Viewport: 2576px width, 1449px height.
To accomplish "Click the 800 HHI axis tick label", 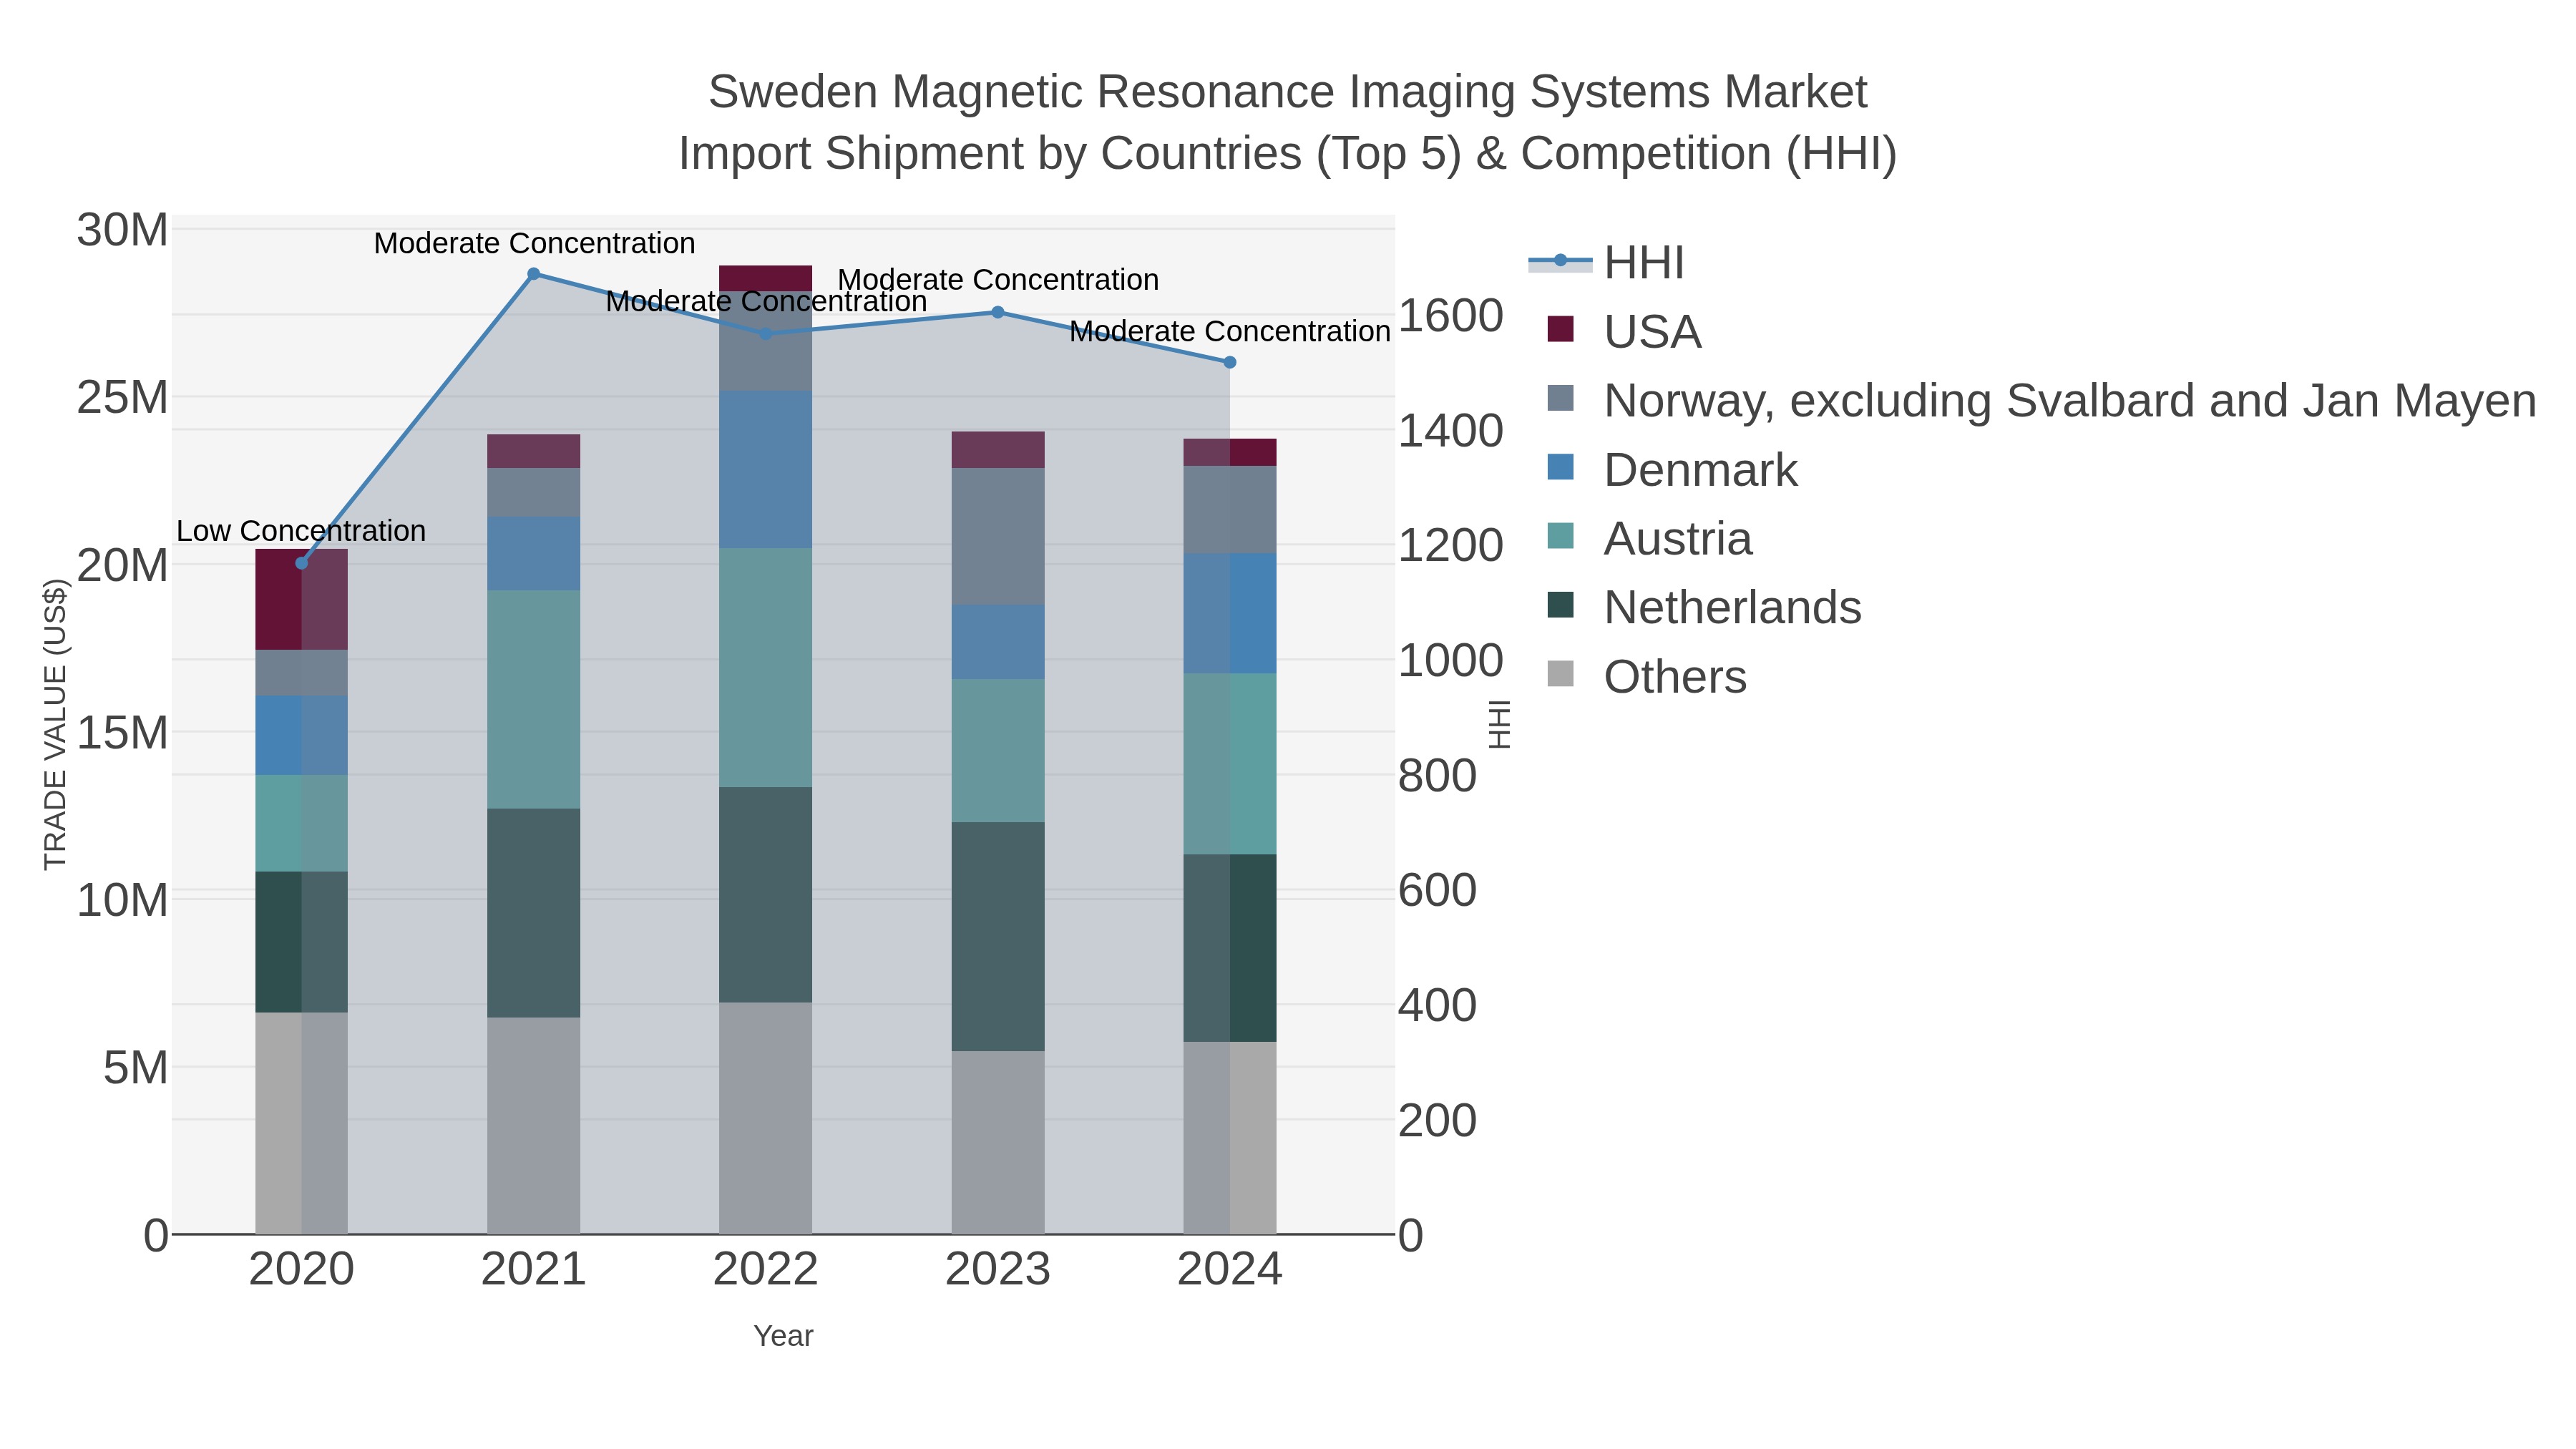I will point(1437,775).
